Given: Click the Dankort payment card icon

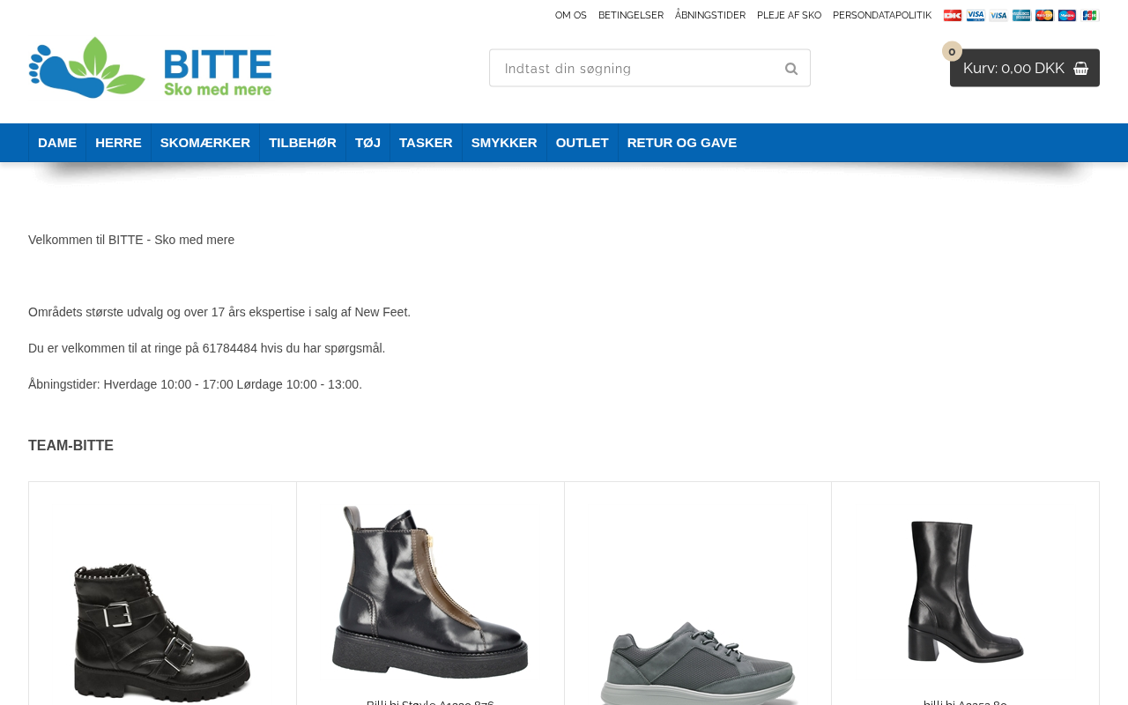Looking at the screenshot, I should pyautogui.click(x=953, y=15).
